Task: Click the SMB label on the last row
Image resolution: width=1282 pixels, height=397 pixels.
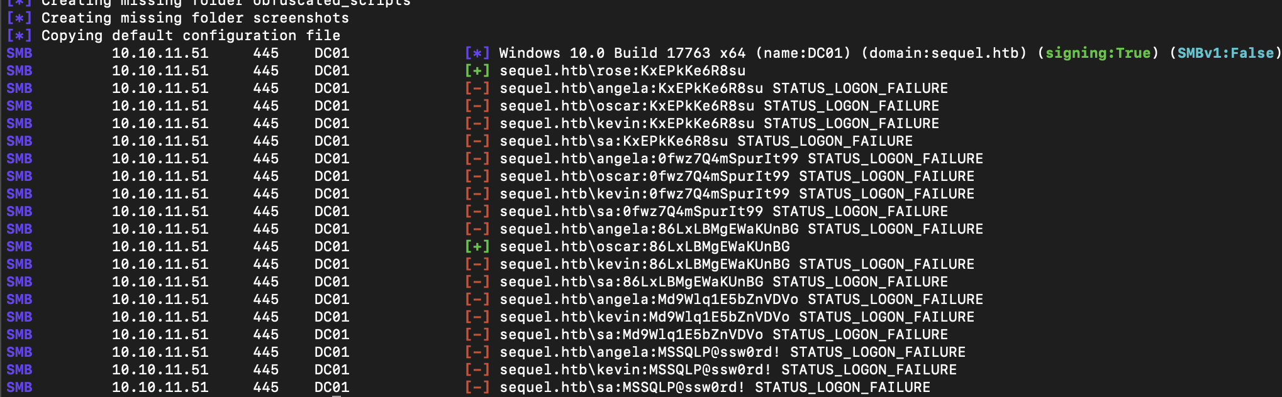Action: tap(20, 388)
